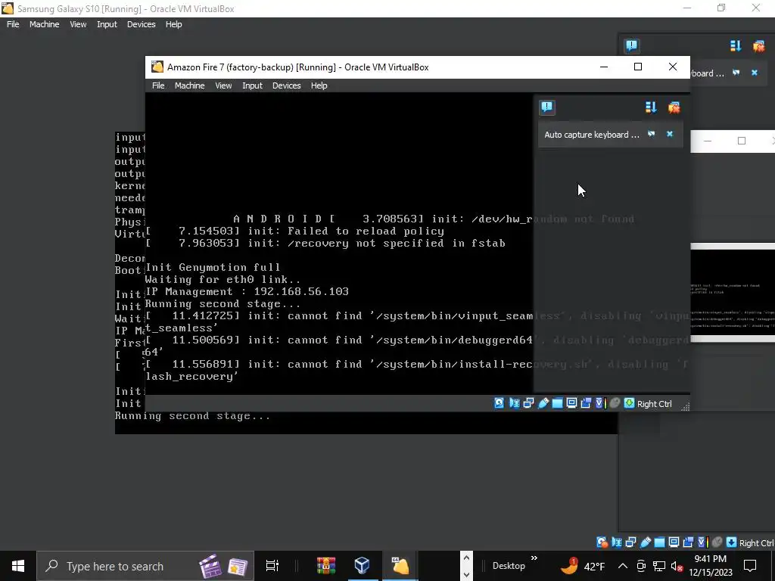Click keyboard capture arrow in Amazon Fire 7 status bar
The height and width of the screenshot is (581, 775).
[x=629, y=403]
